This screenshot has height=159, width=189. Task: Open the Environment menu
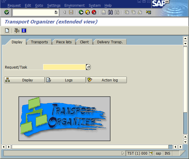point(74,6)
